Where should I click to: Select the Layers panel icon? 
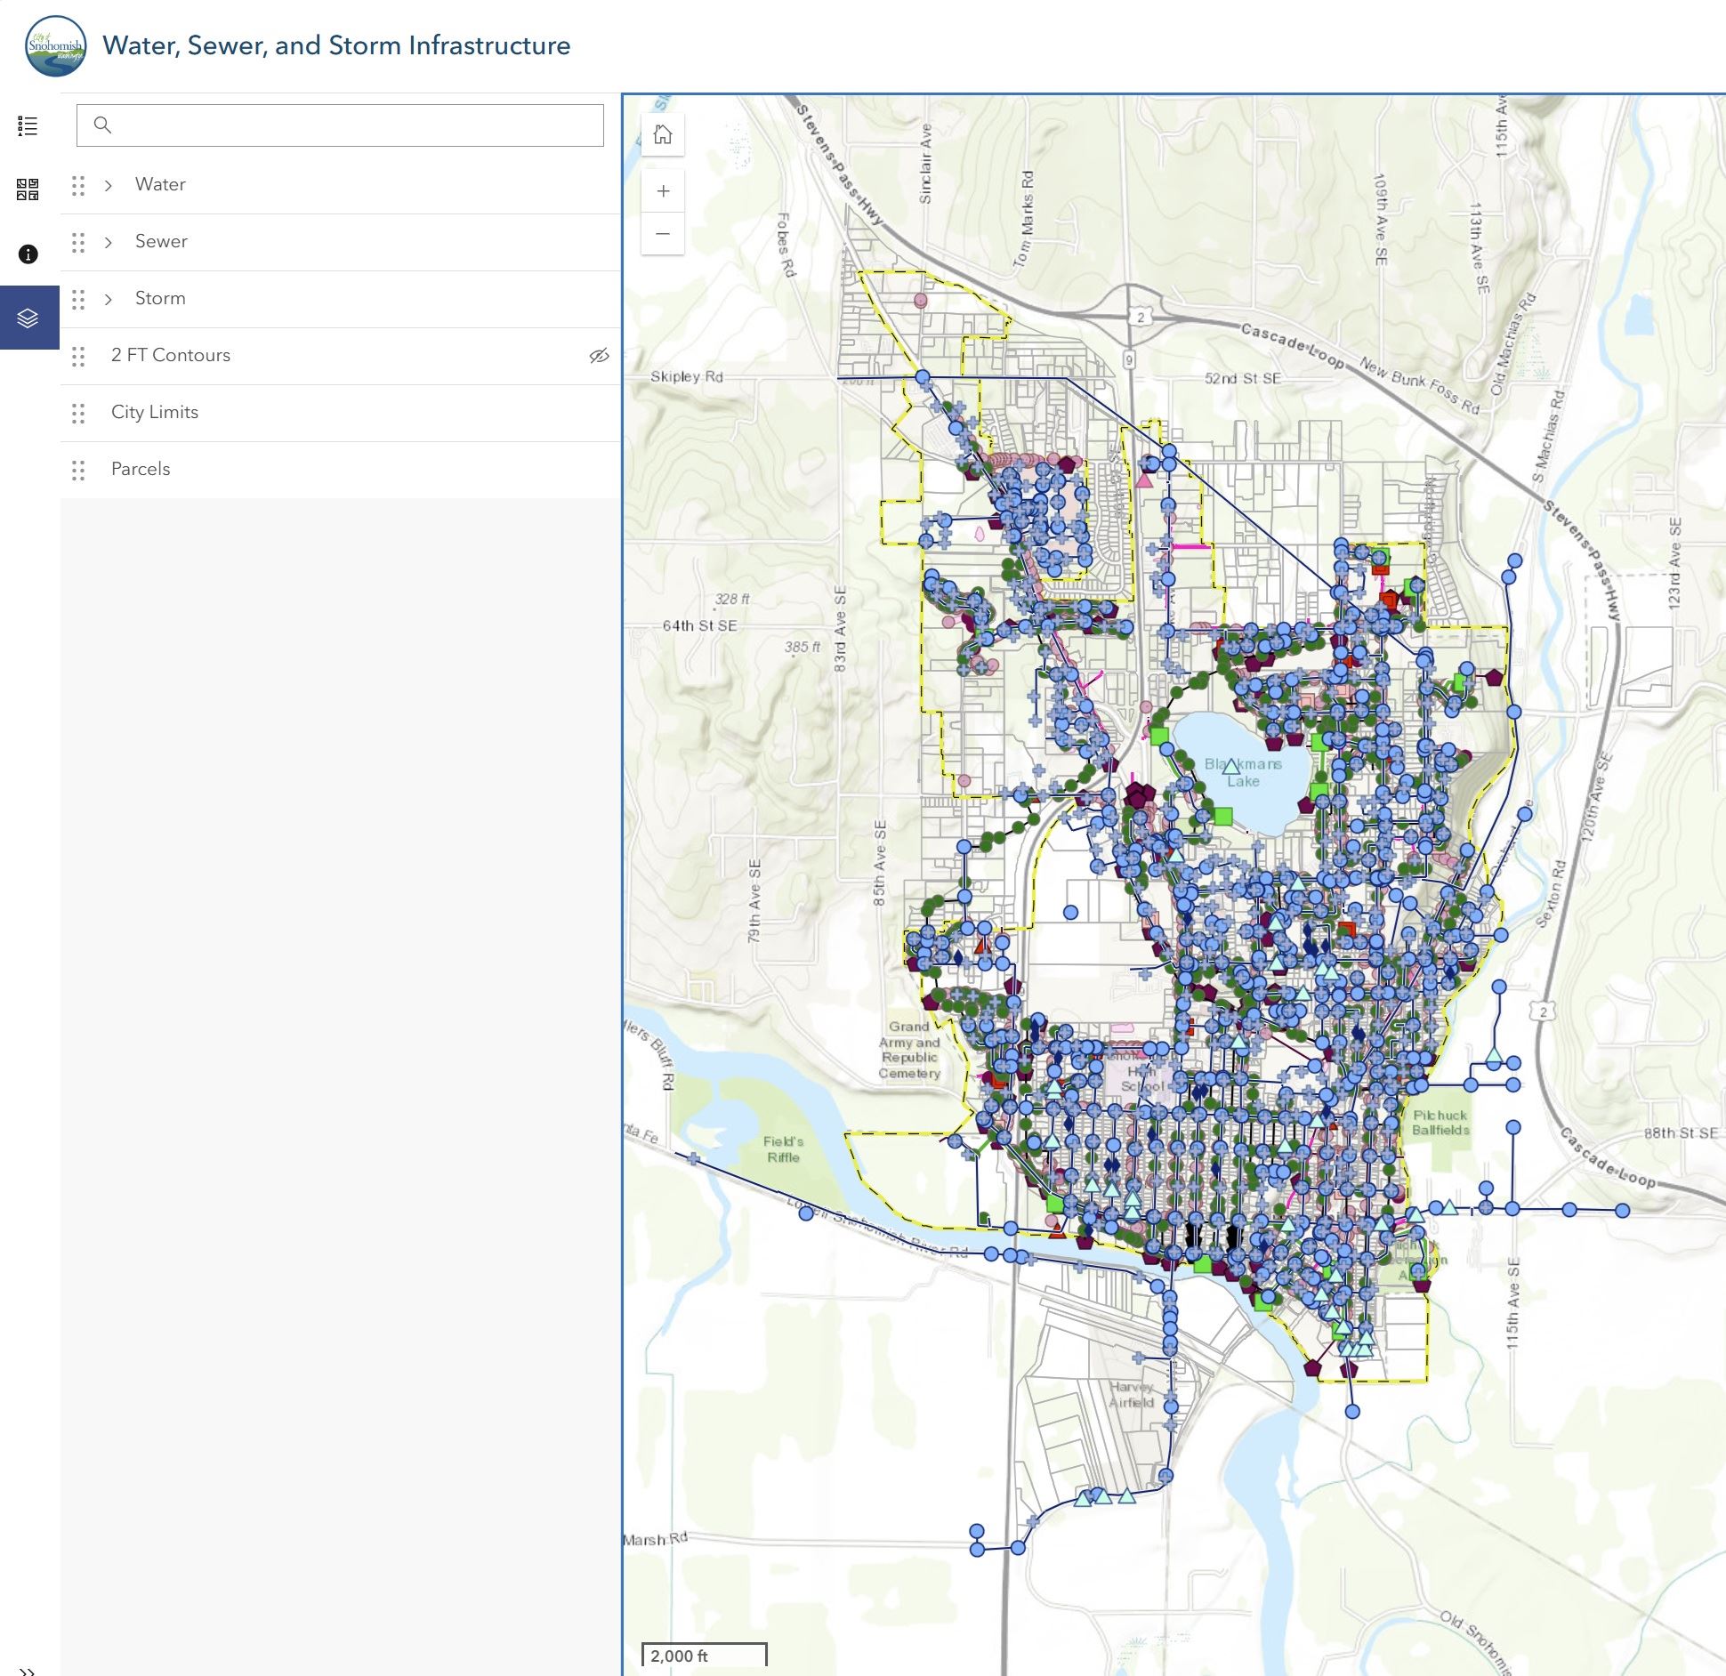tap(28, 317)
